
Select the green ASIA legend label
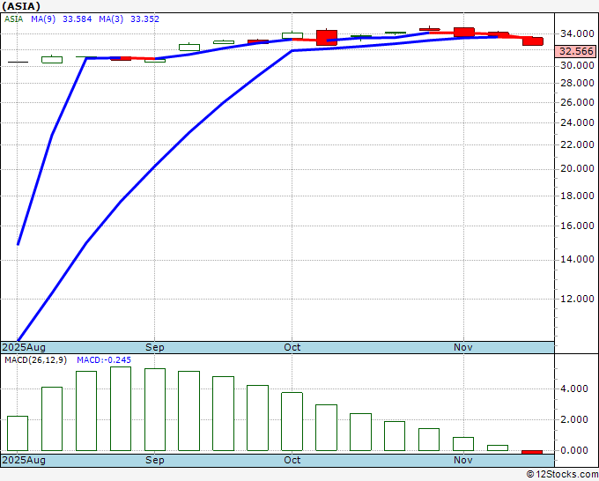[x=14, y=19]
